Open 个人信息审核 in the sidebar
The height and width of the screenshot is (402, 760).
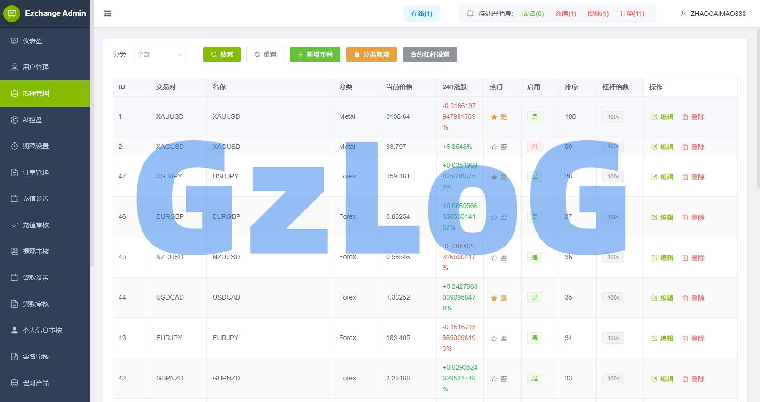(45, 330)
